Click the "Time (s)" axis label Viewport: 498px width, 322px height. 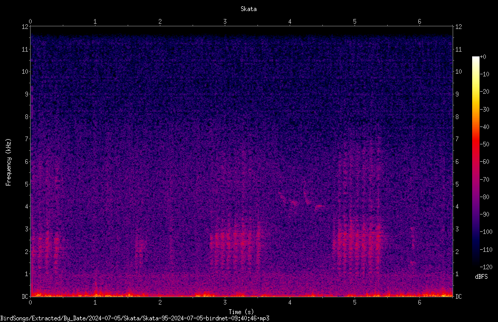coord(241,312)
